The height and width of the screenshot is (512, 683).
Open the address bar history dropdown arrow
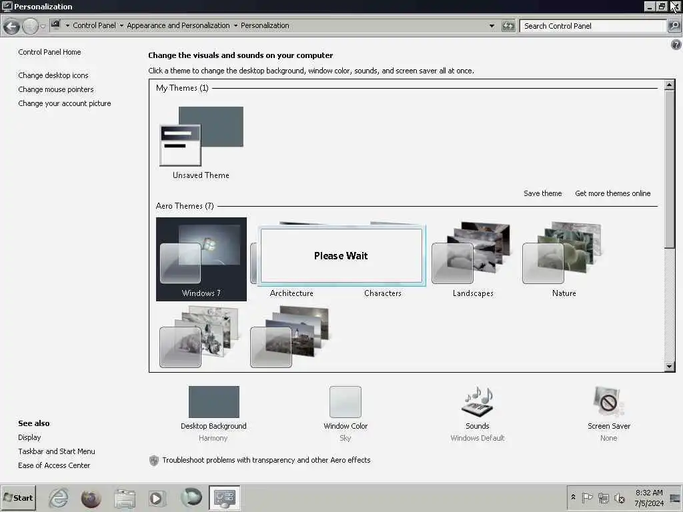[492, 26]
